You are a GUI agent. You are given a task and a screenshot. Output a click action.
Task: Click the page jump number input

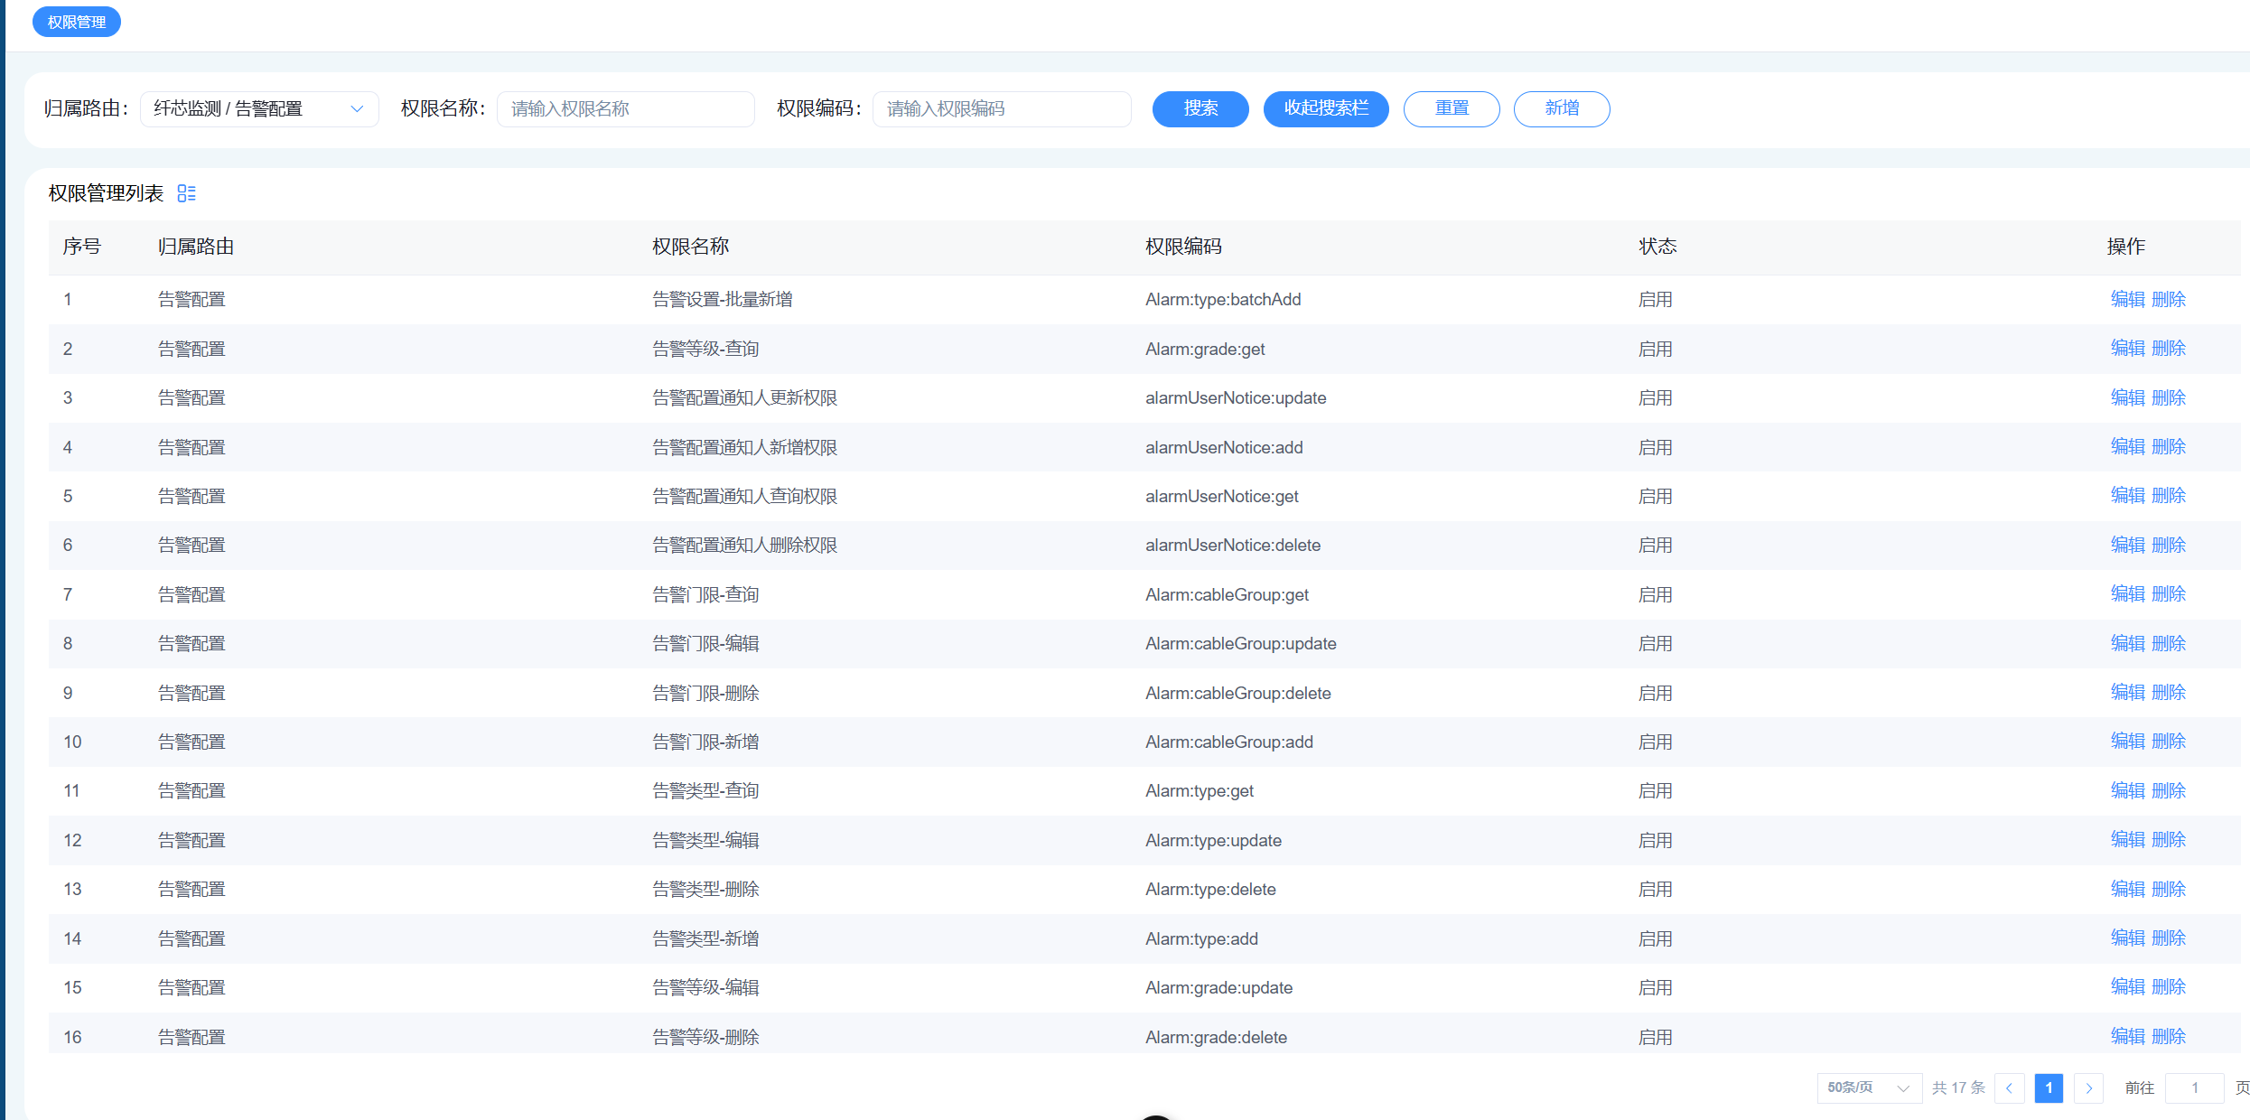[x=2194, y=1087]
